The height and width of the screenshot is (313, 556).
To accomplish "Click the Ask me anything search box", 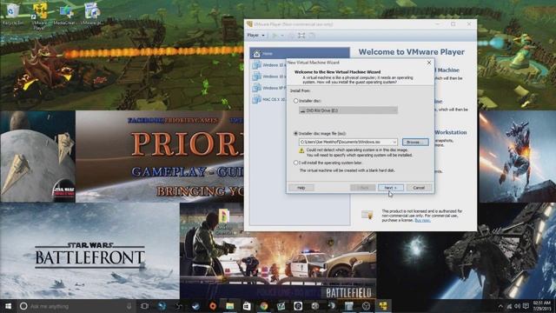I will (x=76, y=306).
